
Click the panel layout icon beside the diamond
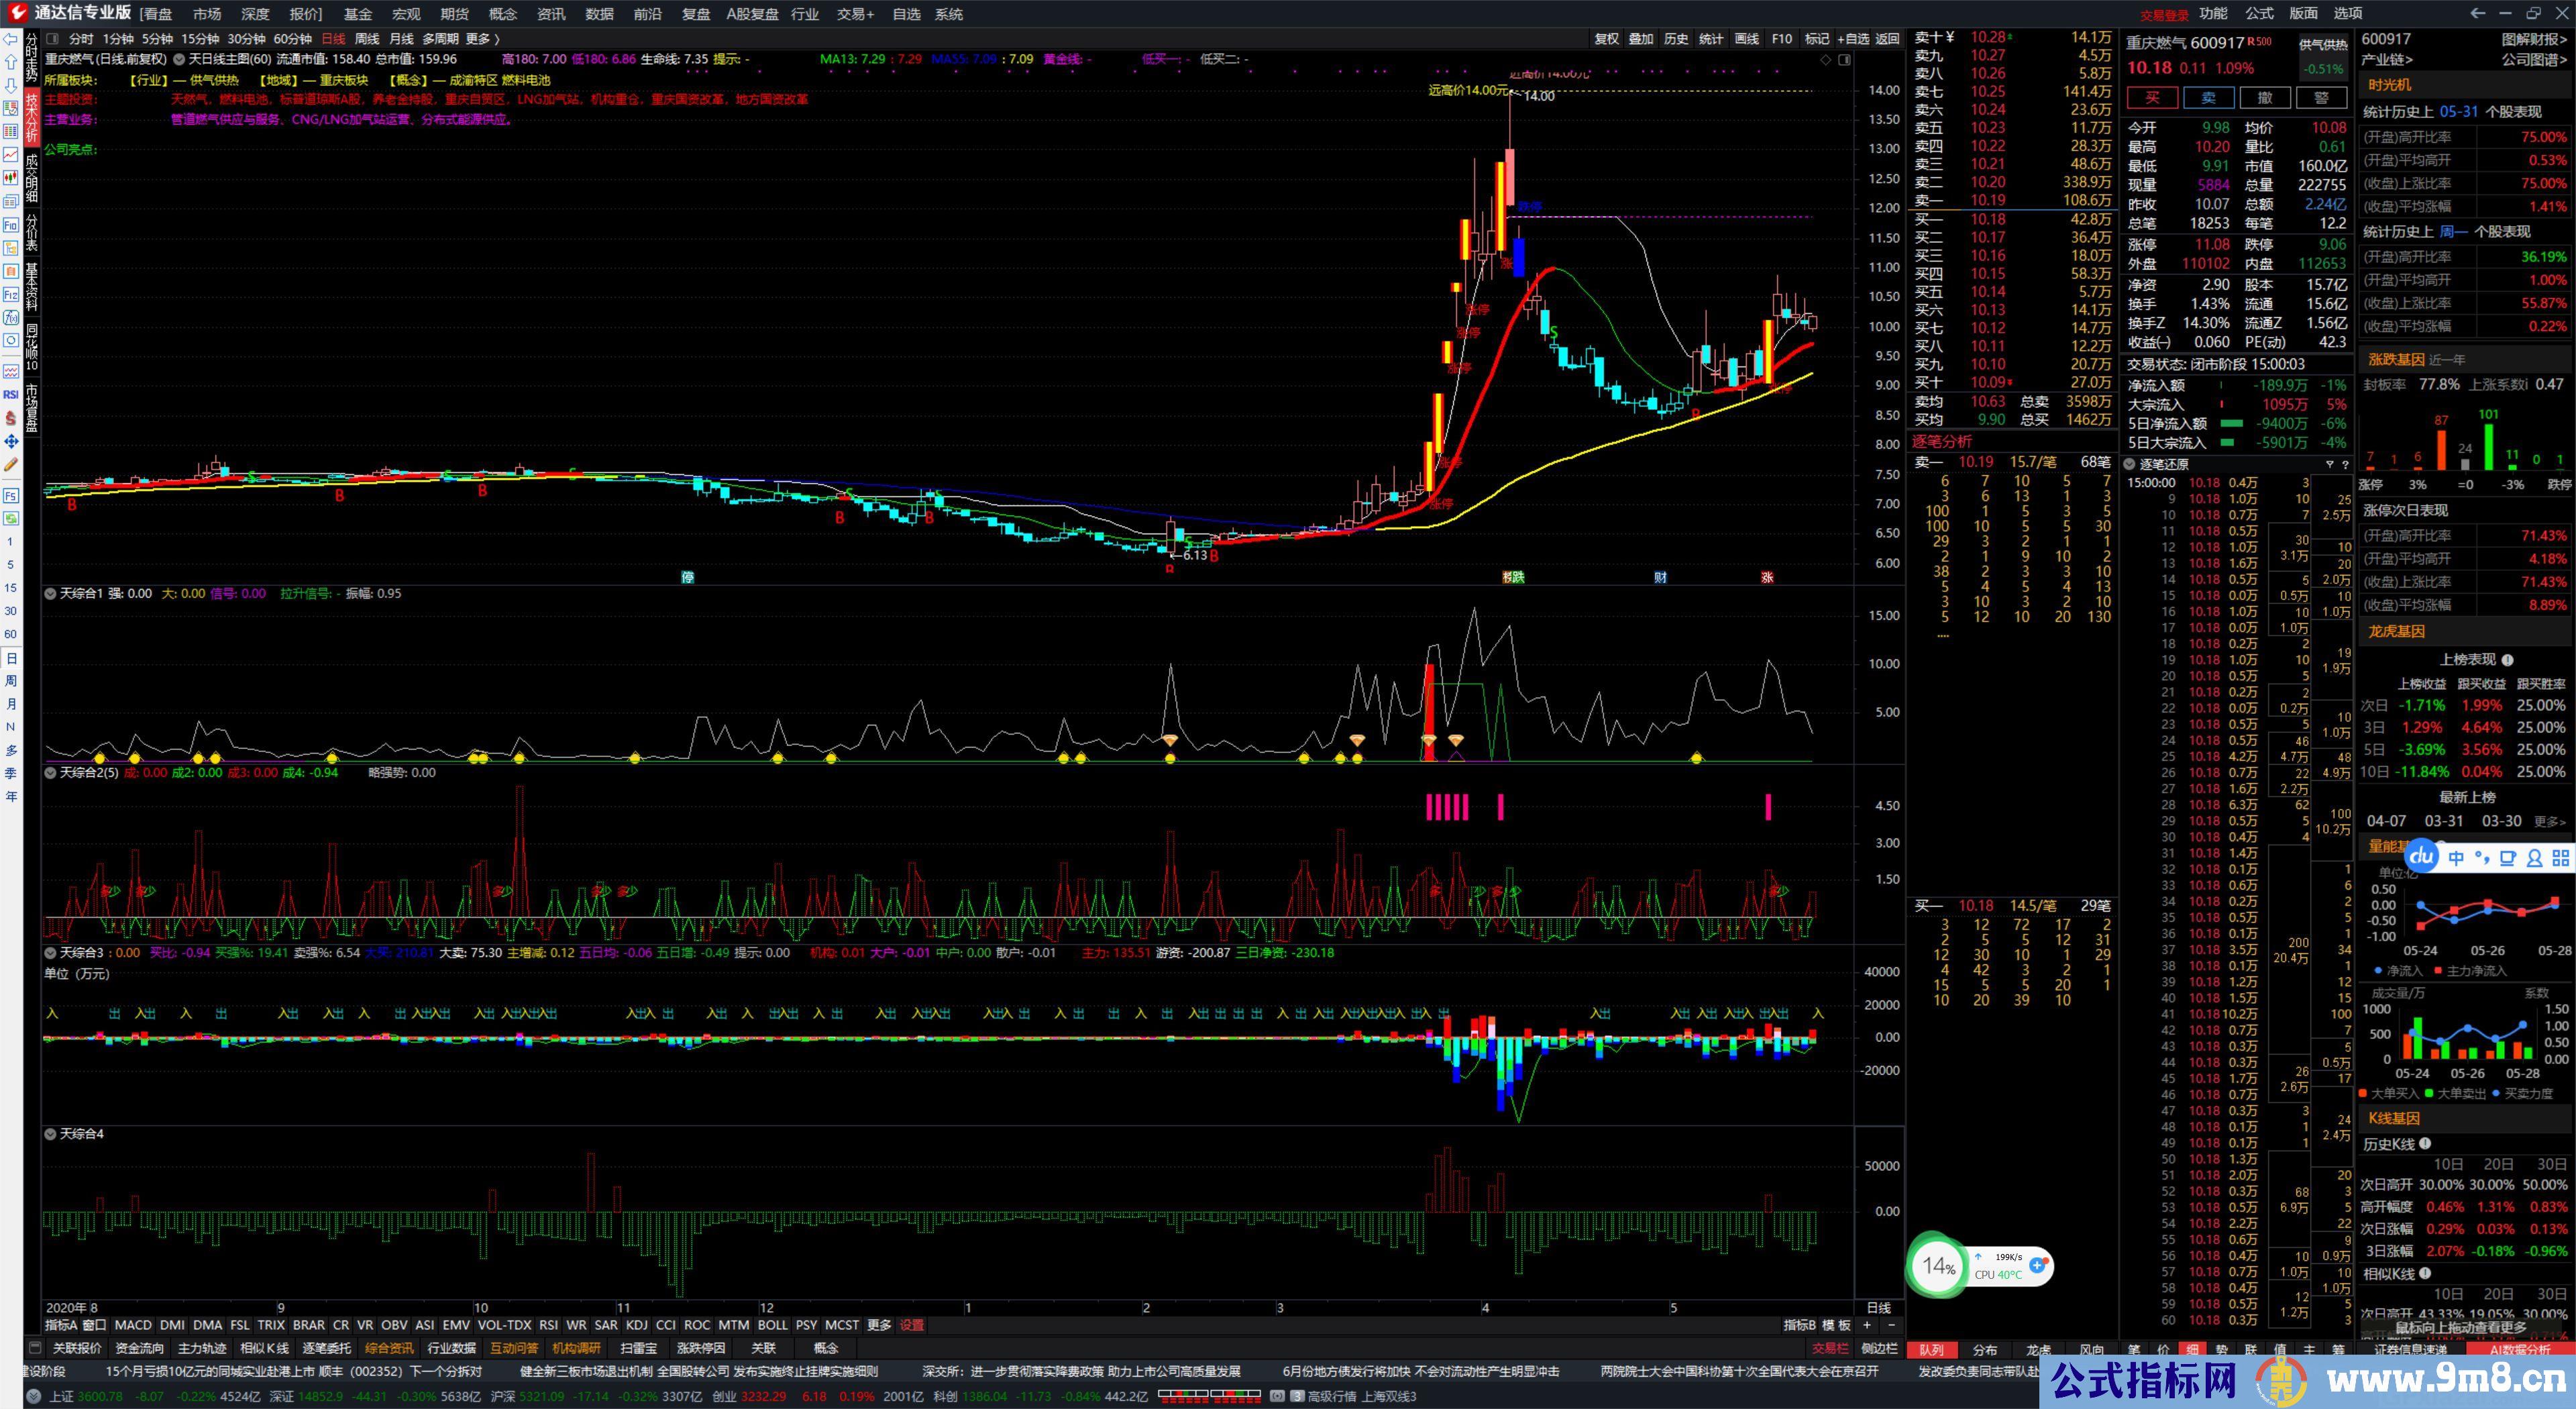pyautogui.click(x=1845, y=60)
